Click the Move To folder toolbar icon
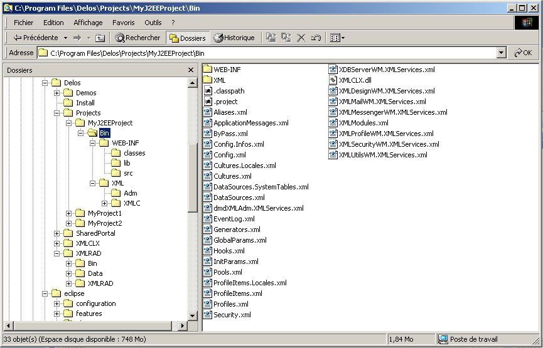The image size is (543, 348). point(271,38)
